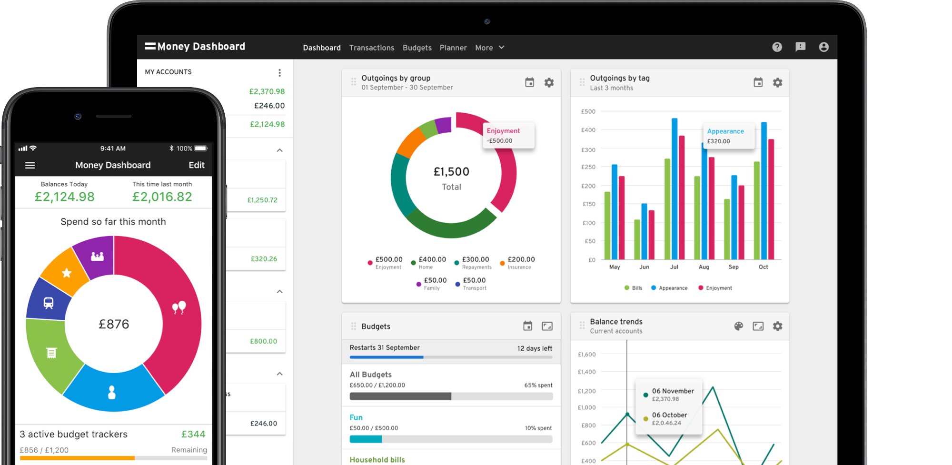Open user profile account icon
This screenshot has width=952, height=465.
824,47
